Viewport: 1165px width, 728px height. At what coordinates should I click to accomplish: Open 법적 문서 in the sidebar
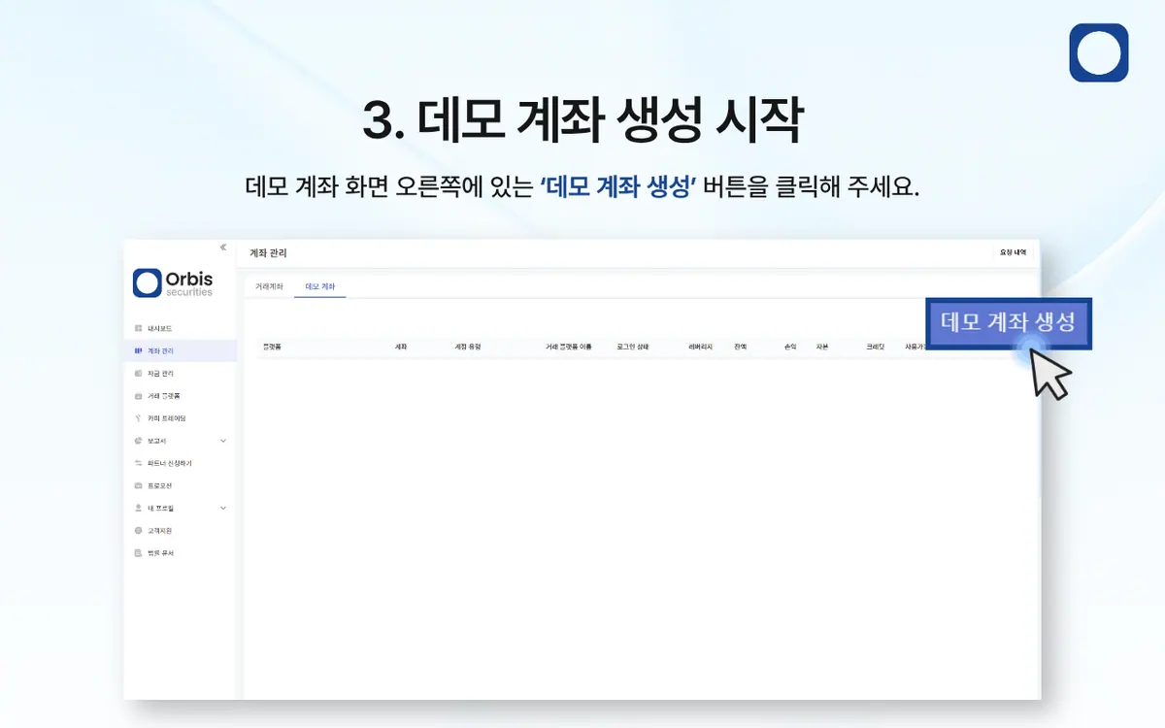pyautogui.click(x=180, y=553)
